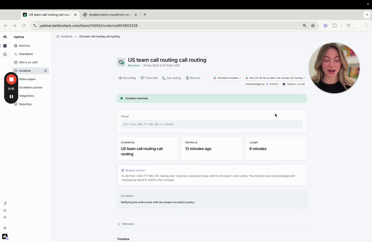The image size is (372, 242).
Task: Click the 'Incident resolved.' banner
Action: 212,98
